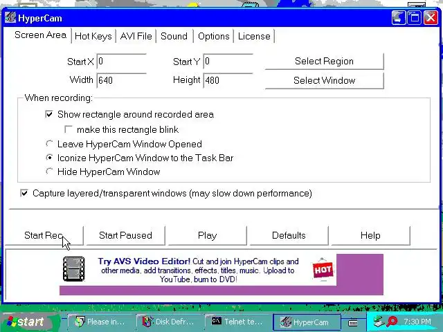The width and height of the screenshot is (443, 332).
Task: Click the Play button
Action: coord(207,235)
